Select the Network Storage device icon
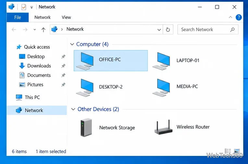 pyautogui.click(x=86, y=127)
